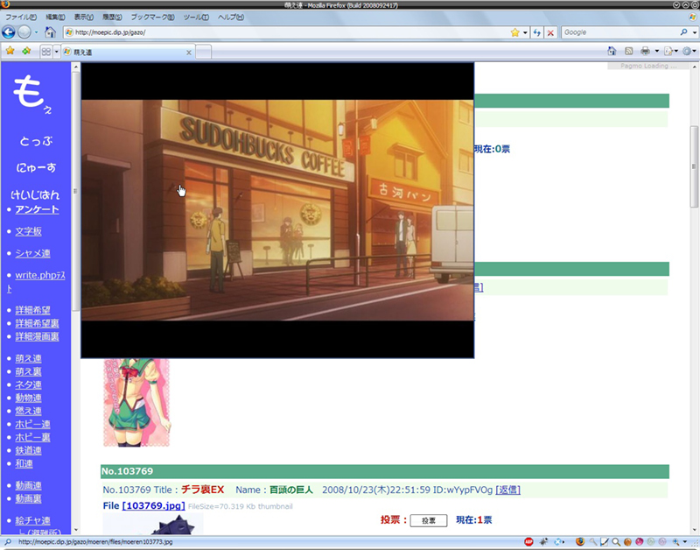Select the 萌え連 browser tab

[128, 52]
